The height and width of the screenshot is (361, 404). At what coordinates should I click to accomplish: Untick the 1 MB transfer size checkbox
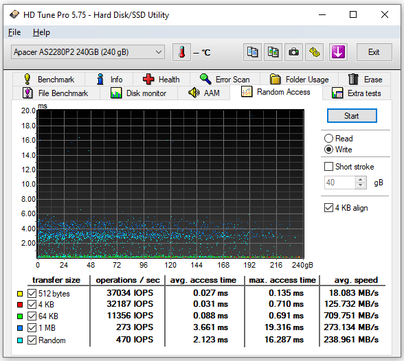(32, 328)
